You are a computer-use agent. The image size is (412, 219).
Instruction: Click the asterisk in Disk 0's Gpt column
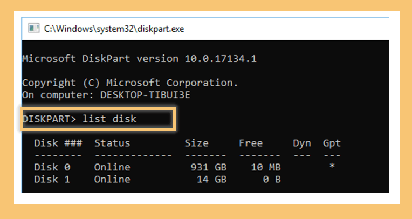click(x=332, y=166)
